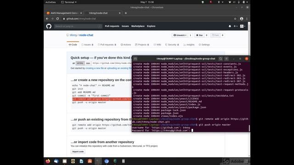The image size is (294, 165).
Task: Open Rhythmbox from the dock
Action: tap(73, 161)
